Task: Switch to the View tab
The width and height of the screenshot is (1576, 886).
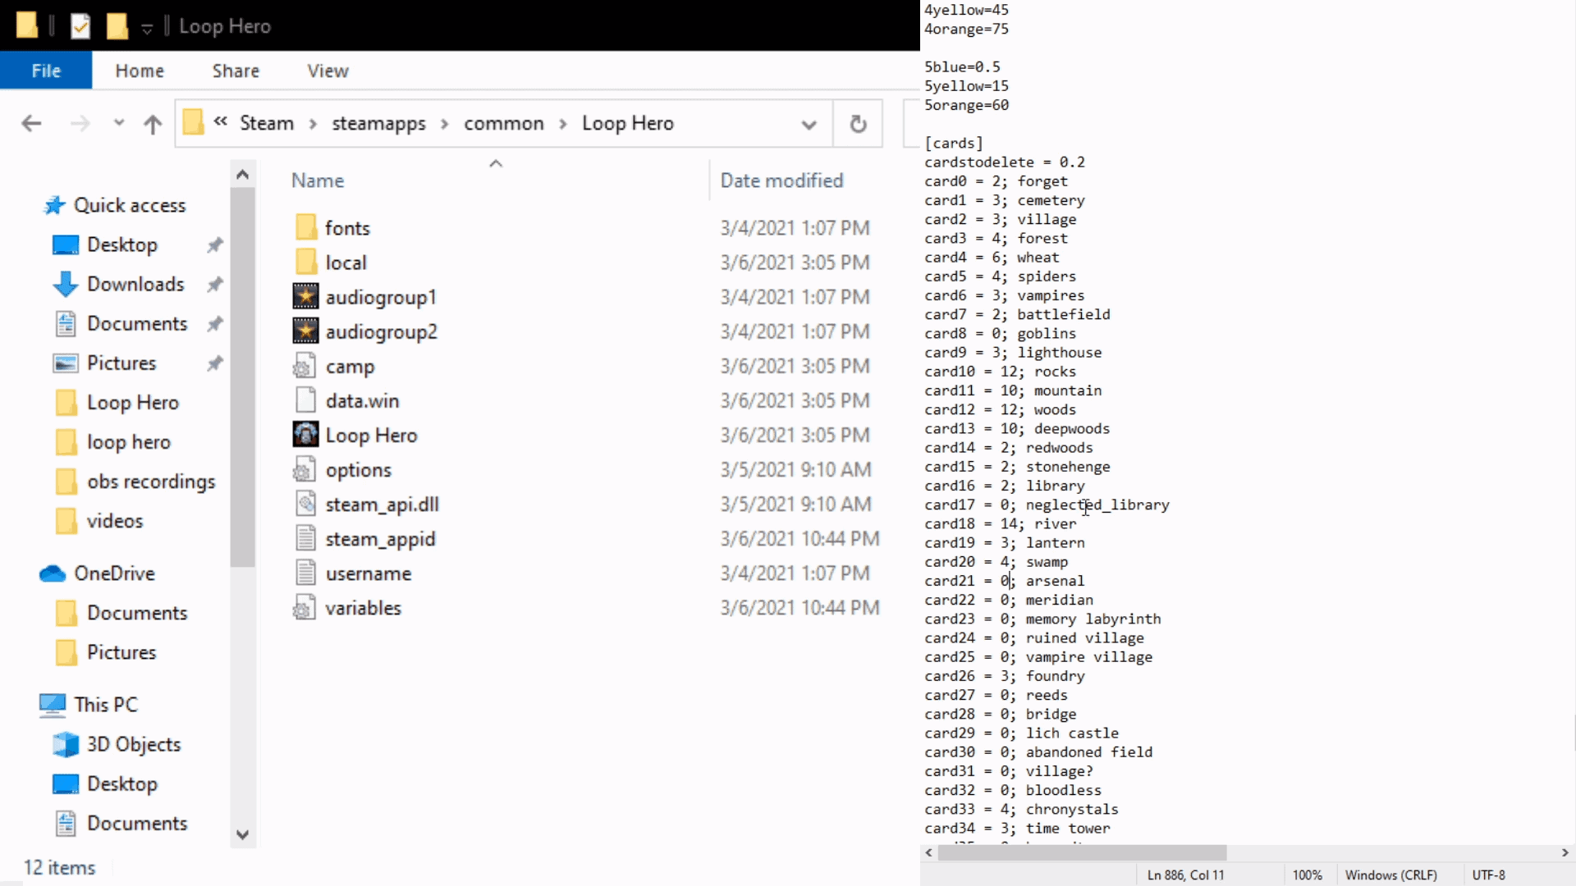Action: 328,71
